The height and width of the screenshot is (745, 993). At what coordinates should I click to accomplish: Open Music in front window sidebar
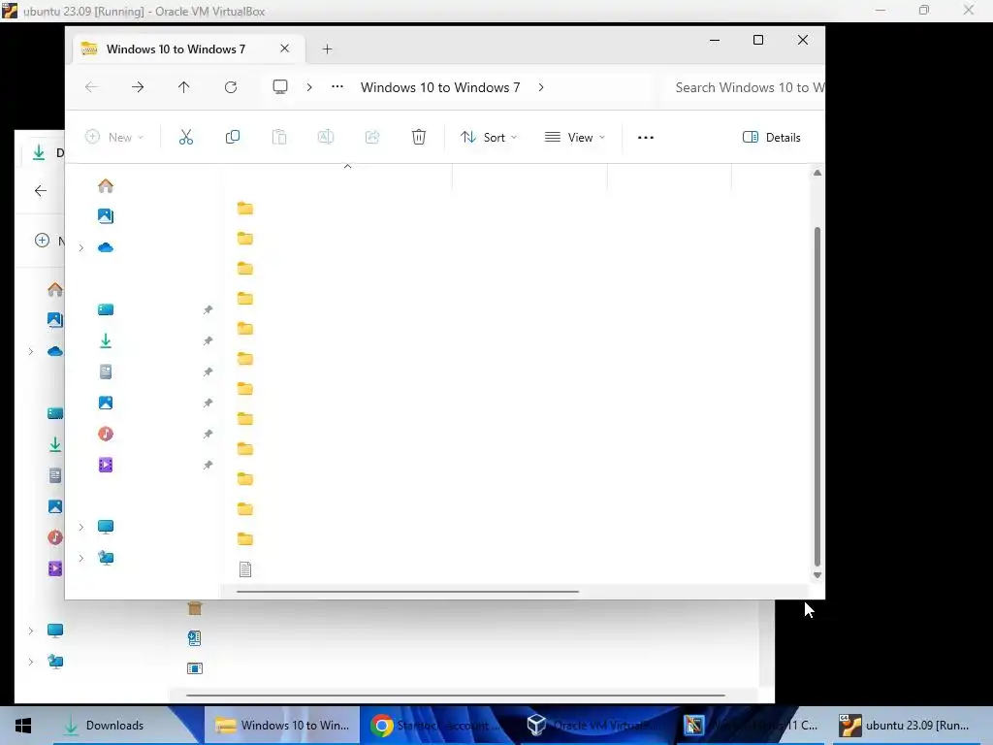(106, 434)
